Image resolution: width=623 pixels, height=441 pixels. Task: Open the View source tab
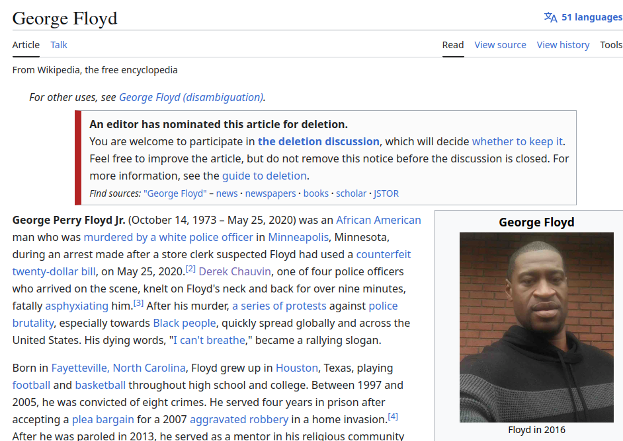pos(500,45)
